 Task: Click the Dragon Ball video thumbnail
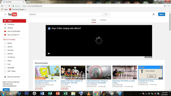[x=73, y=72]
